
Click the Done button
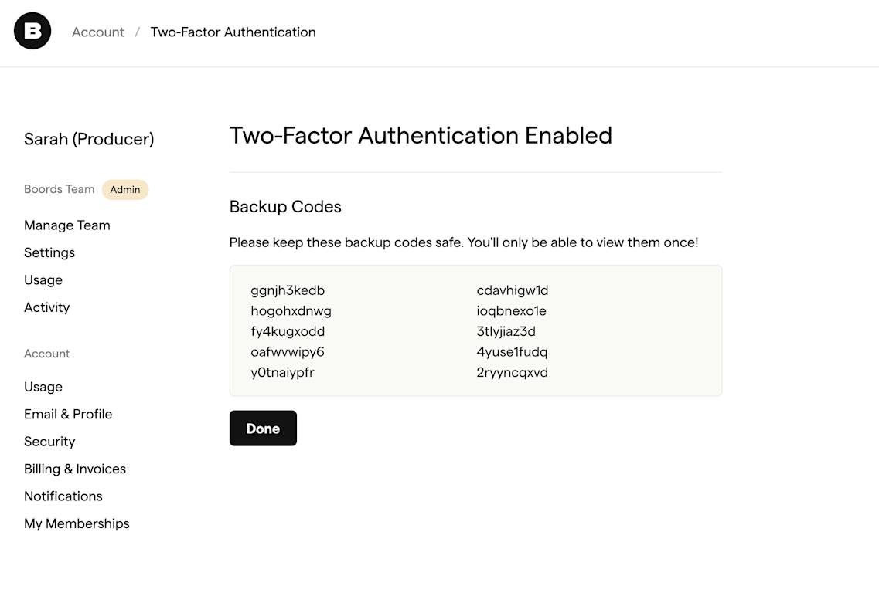click(263, 428)
